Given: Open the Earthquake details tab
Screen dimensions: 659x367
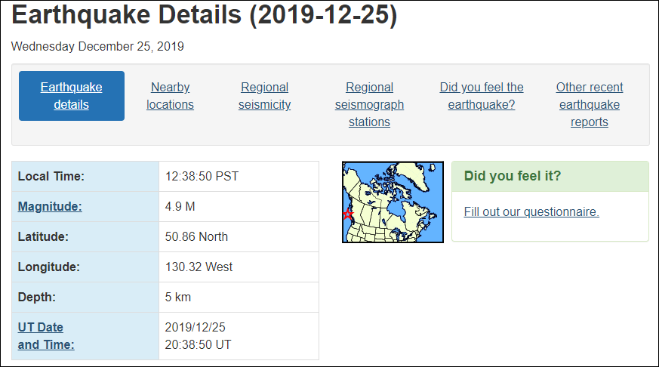Looking at the screenshot, I should [x=72, y=96].
